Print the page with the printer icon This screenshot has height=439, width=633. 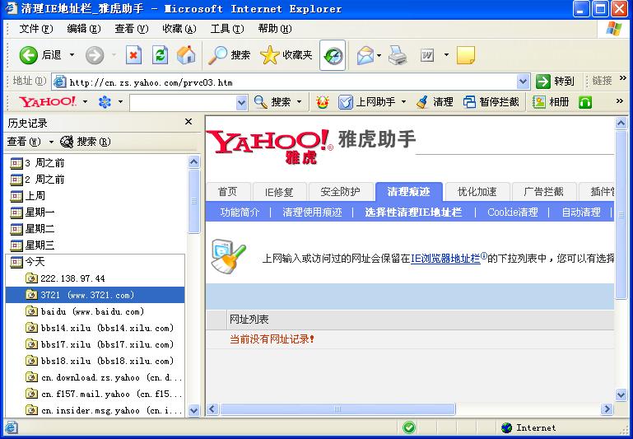click(x=398, y=55)
